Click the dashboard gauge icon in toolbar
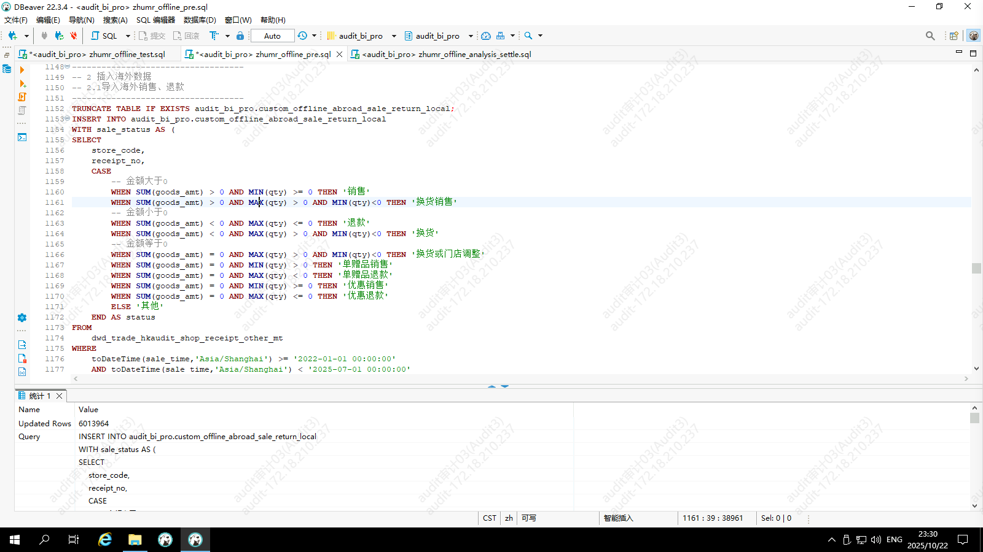 (x=486, y=36)
